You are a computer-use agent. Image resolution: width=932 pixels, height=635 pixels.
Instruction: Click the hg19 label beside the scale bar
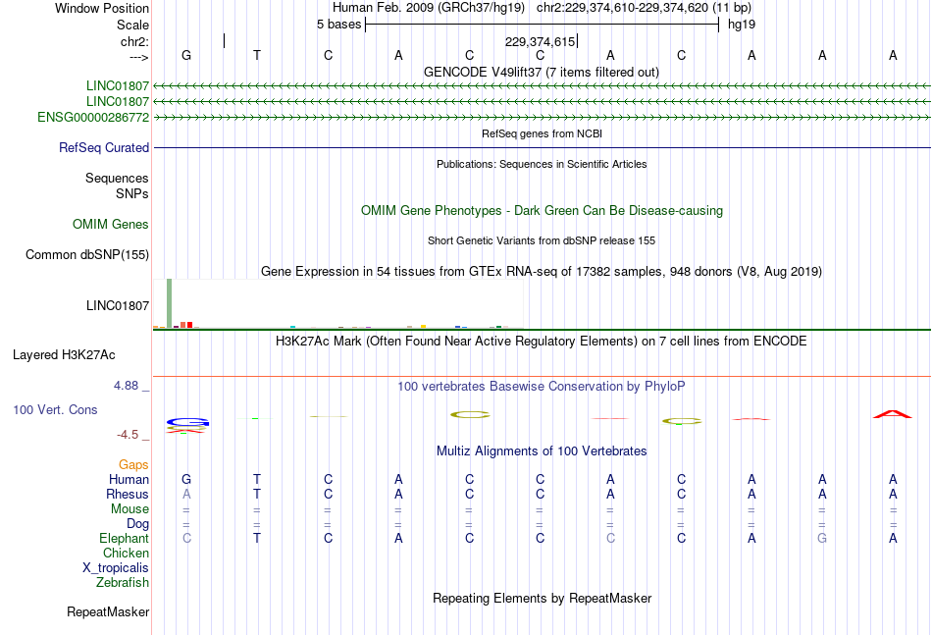(x=742, y=25)
